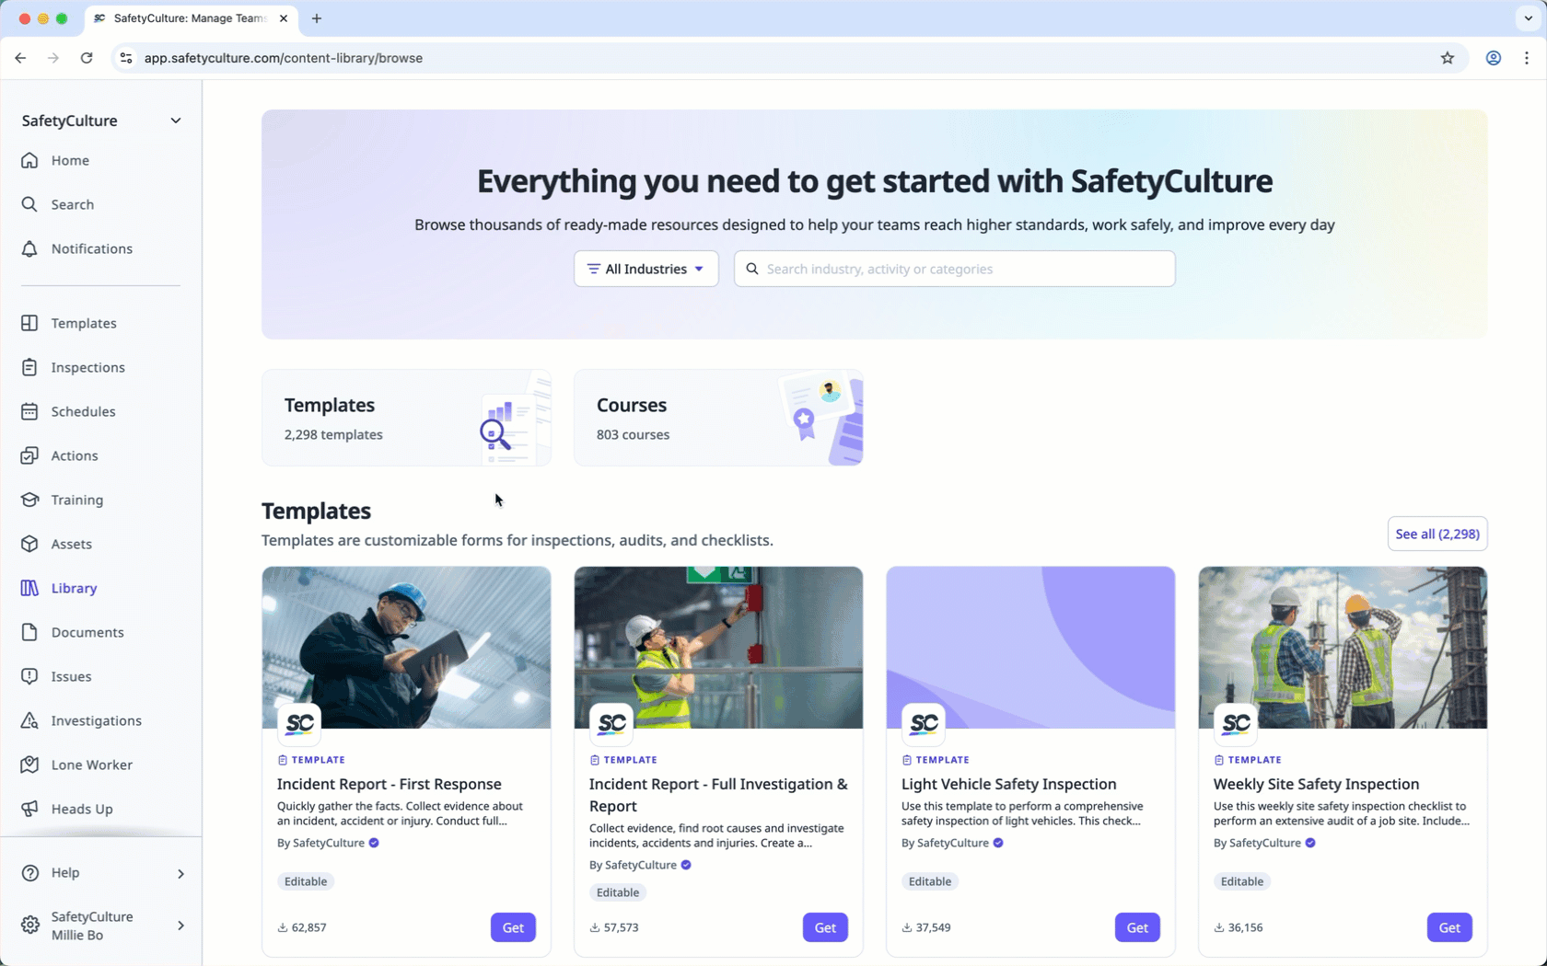Screen dimensions: 1547x966
Task: Open the browser profile icon
Action: (x=1494, y=58)
